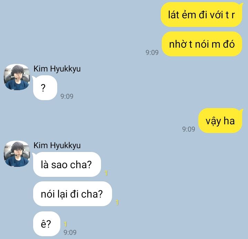The width and height of the screenshot is (248, 239).
Task: Open the Kim Hyukkyu name above 'là sao cha?'
Action: (57, 145)
